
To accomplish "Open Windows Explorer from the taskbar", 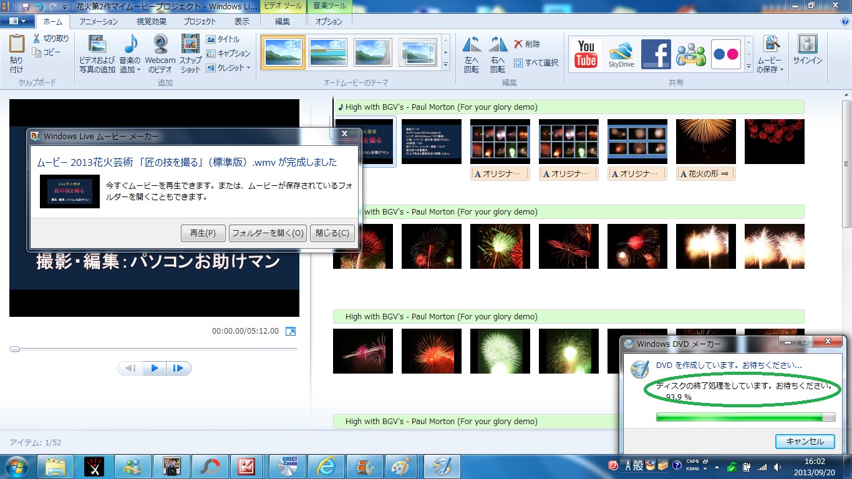I will click(x=56, y=467).
